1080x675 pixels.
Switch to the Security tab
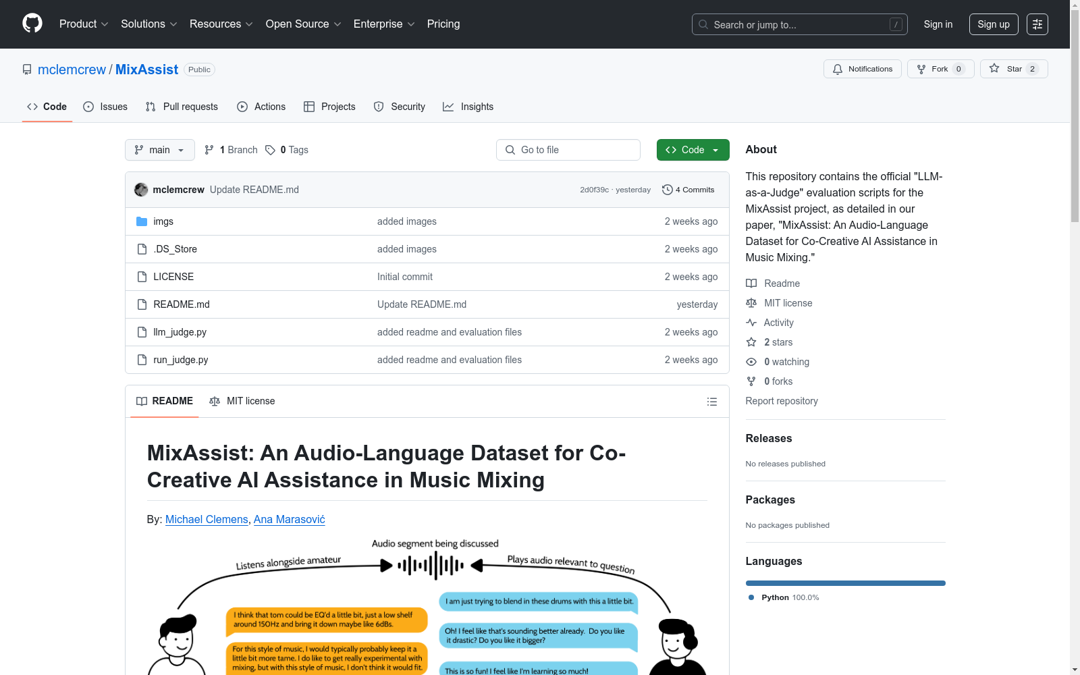pos(400,107)
